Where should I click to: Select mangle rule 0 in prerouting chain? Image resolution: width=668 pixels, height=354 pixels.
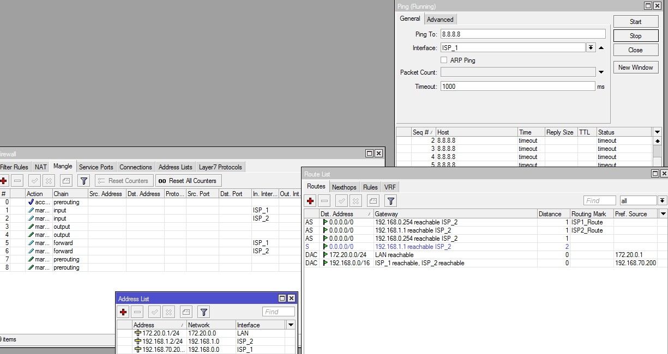pyautogui.click(x=150, y=202)
